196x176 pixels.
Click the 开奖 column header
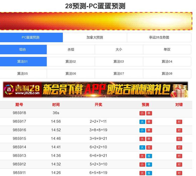click(x=98, y=105)
